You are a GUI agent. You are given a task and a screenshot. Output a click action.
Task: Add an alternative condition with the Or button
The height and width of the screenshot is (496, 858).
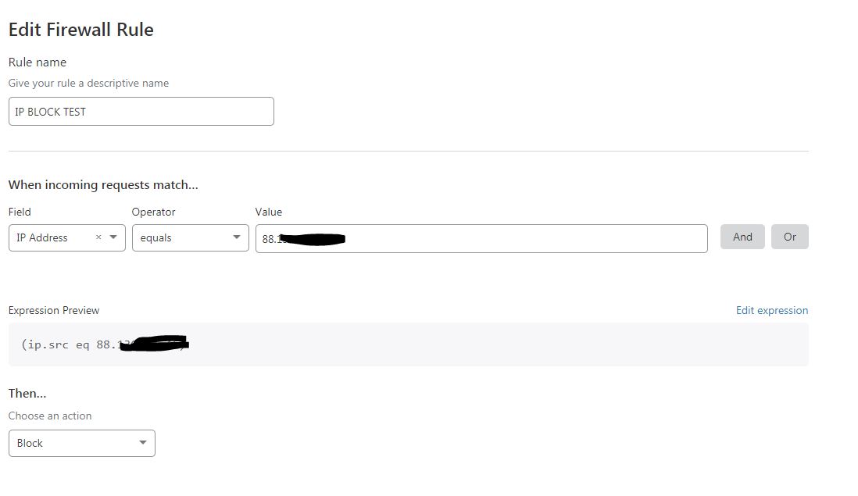pos(789,237)
